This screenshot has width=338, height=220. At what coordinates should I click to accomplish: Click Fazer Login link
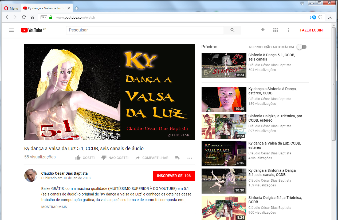pyautogui.click(x=311, y=30)
